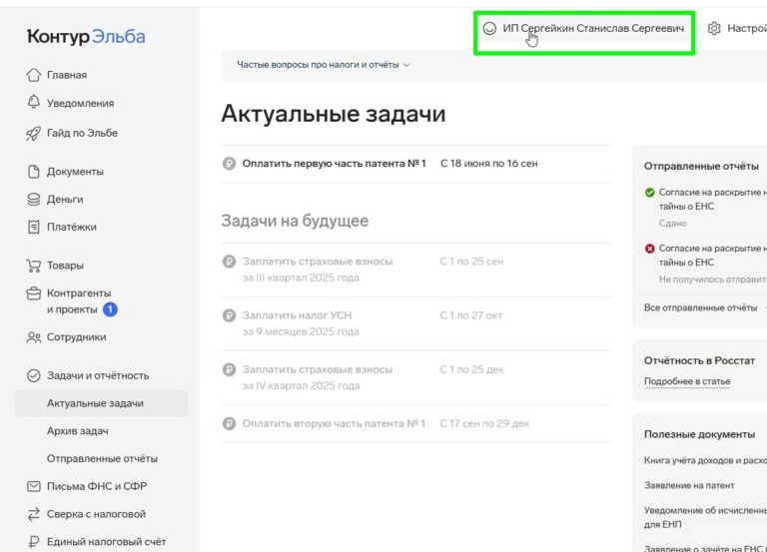Click the arrows icon beside Сверка с налоговой

(x=33, y=514)
